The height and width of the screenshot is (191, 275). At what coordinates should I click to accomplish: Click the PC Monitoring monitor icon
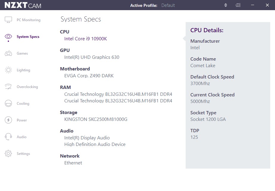(x=8, y=20)
